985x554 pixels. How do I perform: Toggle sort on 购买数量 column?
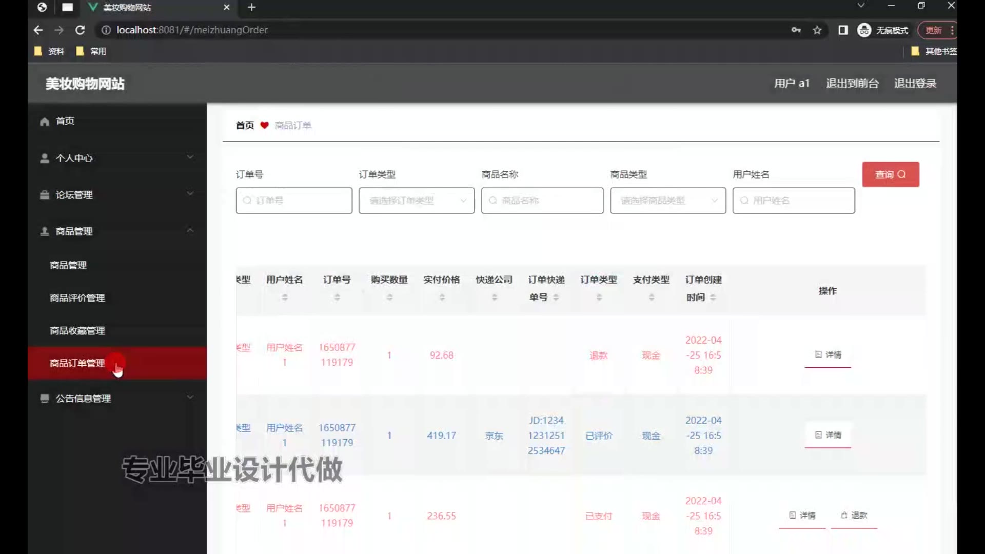389,297
